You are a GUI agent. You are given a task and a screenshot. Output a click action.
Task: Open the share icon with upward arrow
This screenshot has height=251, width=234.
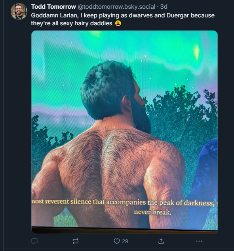[x=161, y=241]
